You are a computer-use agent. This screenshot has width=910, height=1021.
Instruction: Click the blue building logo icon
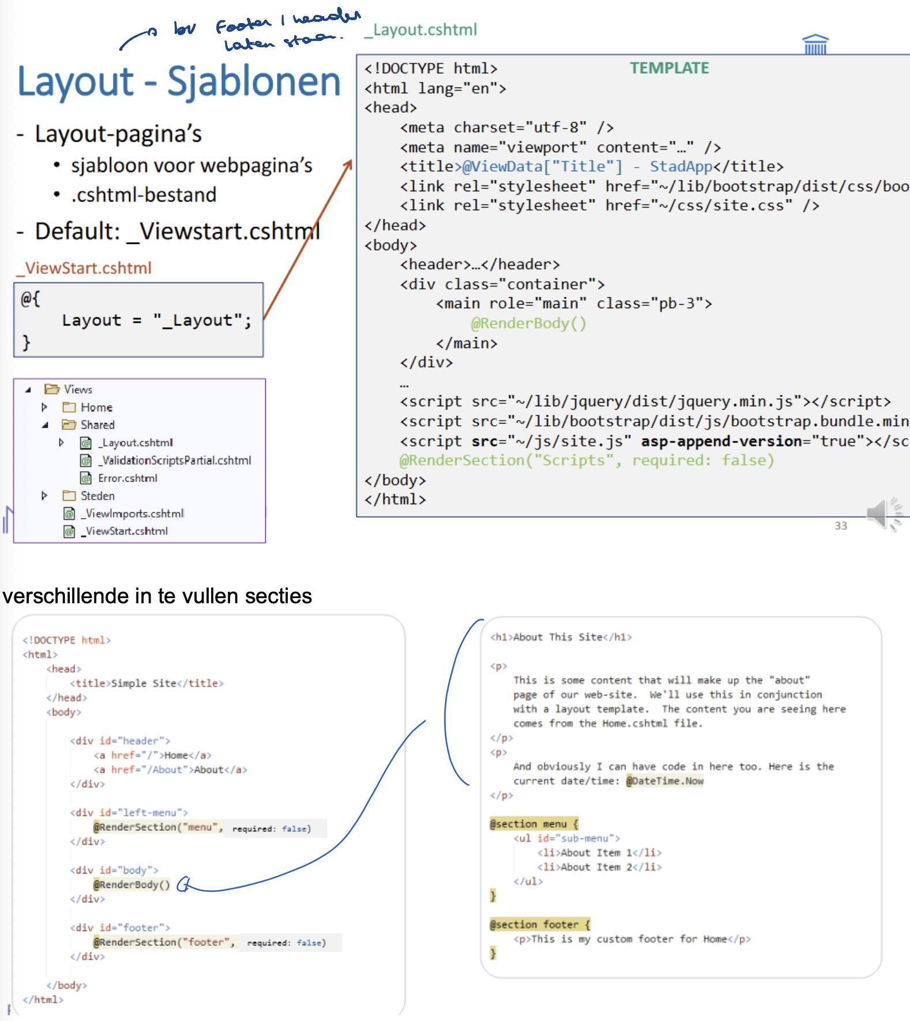click(815, 44)
